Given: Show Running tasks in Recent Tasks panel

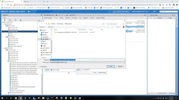Looking at the screenshot, I should tap(159, 18).
